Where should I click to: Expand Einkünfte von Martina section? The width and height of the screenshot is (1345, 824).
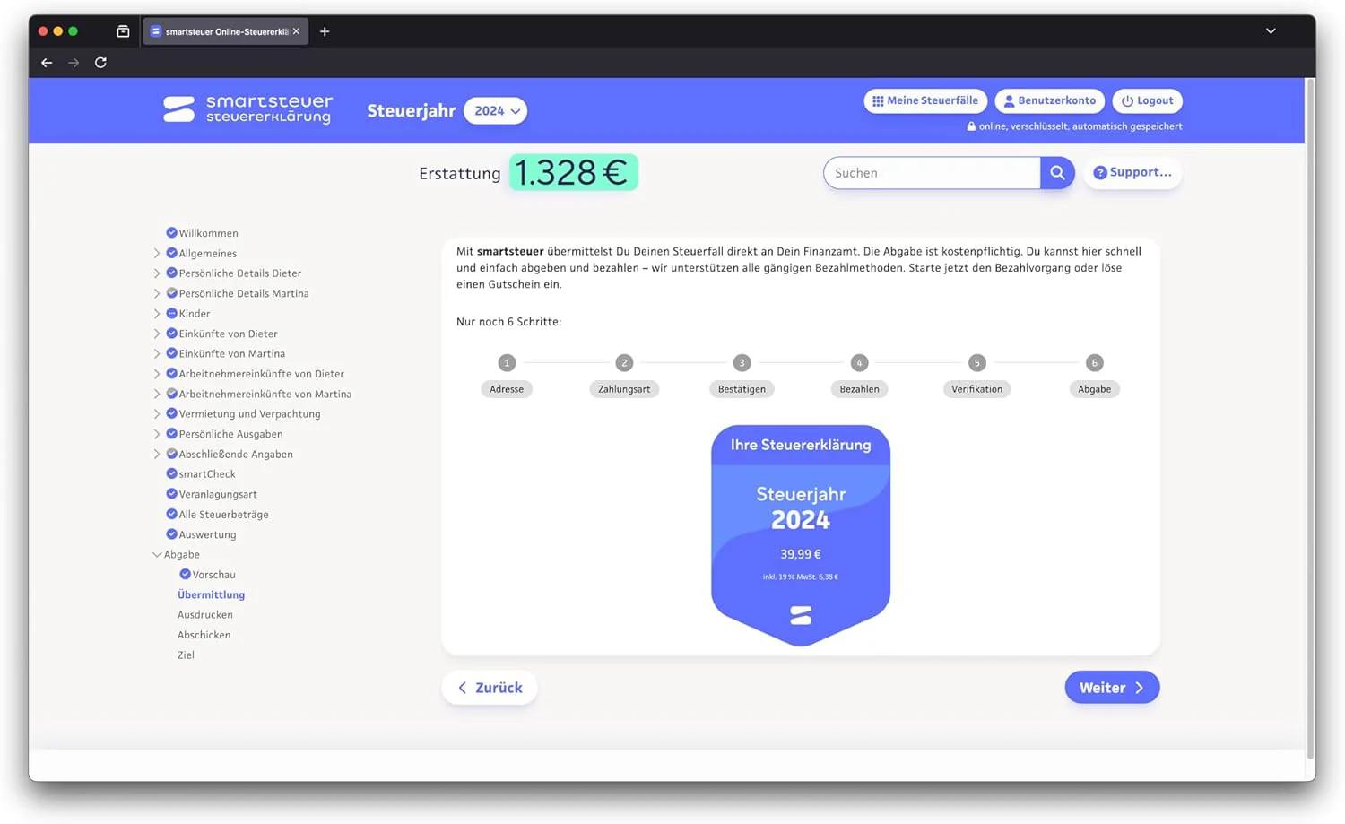pos(157,353)
